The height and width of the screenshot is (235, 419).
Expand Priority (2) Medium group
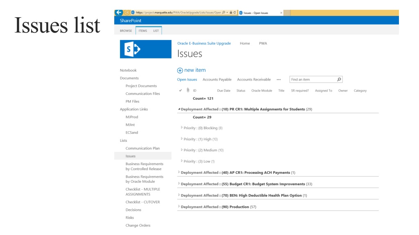click(182, 150)
